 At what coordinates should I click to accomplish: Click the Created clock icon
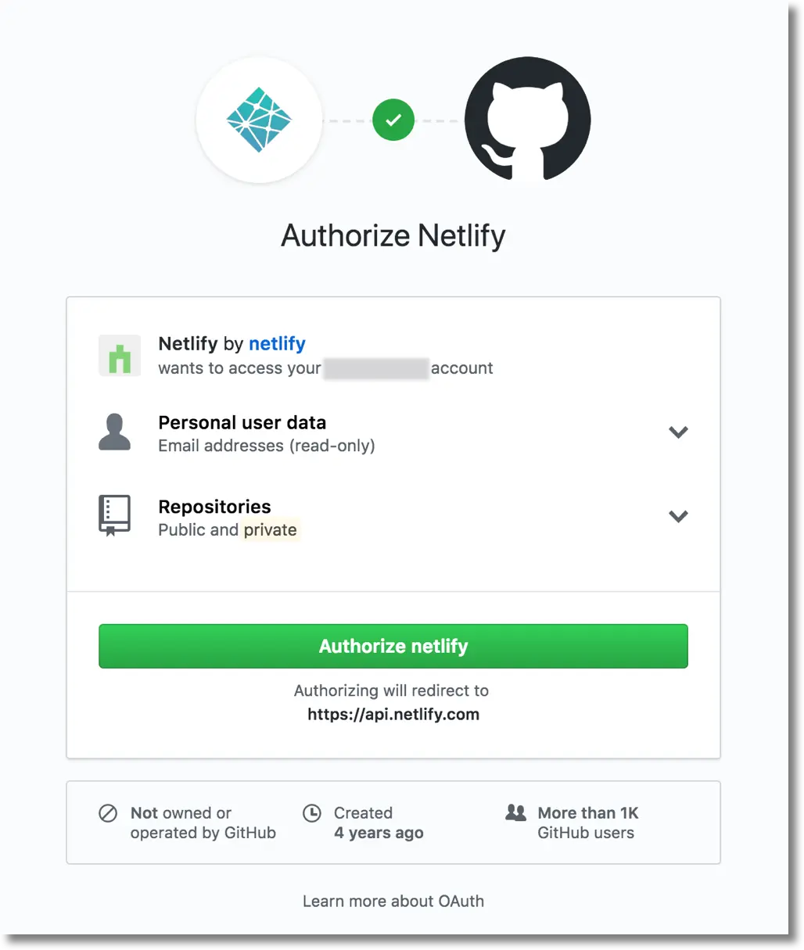tap(311, 813)
